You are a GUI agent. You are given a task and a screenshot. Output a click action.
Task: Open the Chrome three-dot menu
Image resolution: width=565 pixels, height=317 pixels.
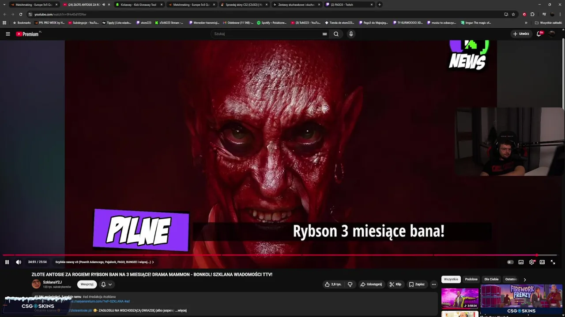tap(561, 14)
